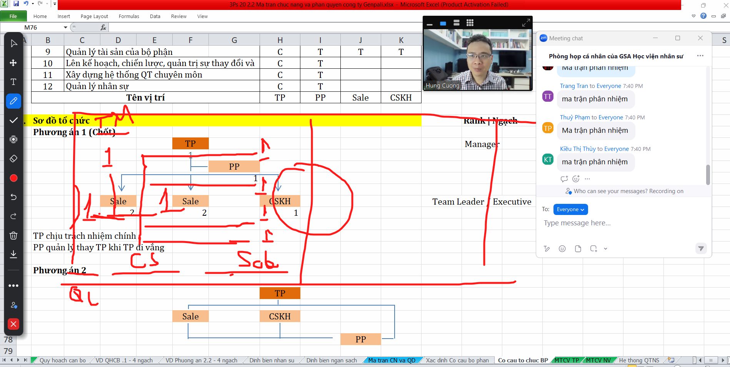Choose the spotlight target tool
The width and height of the screenshot is (730, 367).
click(13, 139)
